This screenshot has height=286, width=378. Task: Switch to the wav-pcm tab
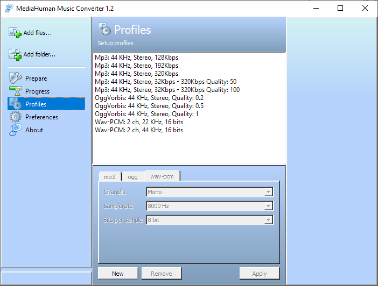pos(162,176)
